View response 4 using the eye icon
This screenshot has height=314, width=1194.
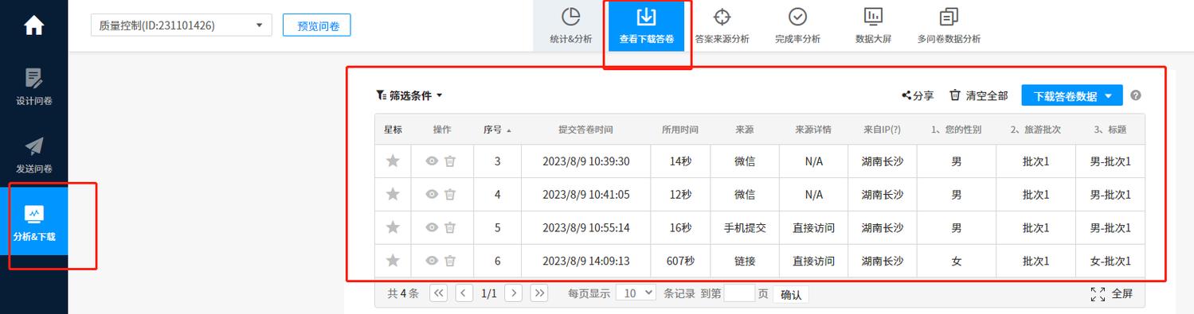432,195
